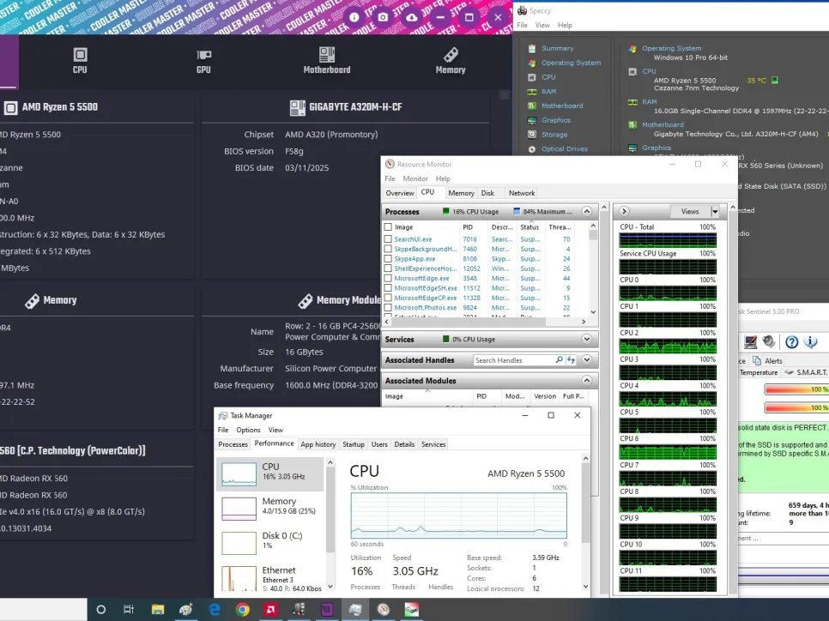Click the lower 100% bar in Hard Disk Sentinel

[x=796, y=407]
